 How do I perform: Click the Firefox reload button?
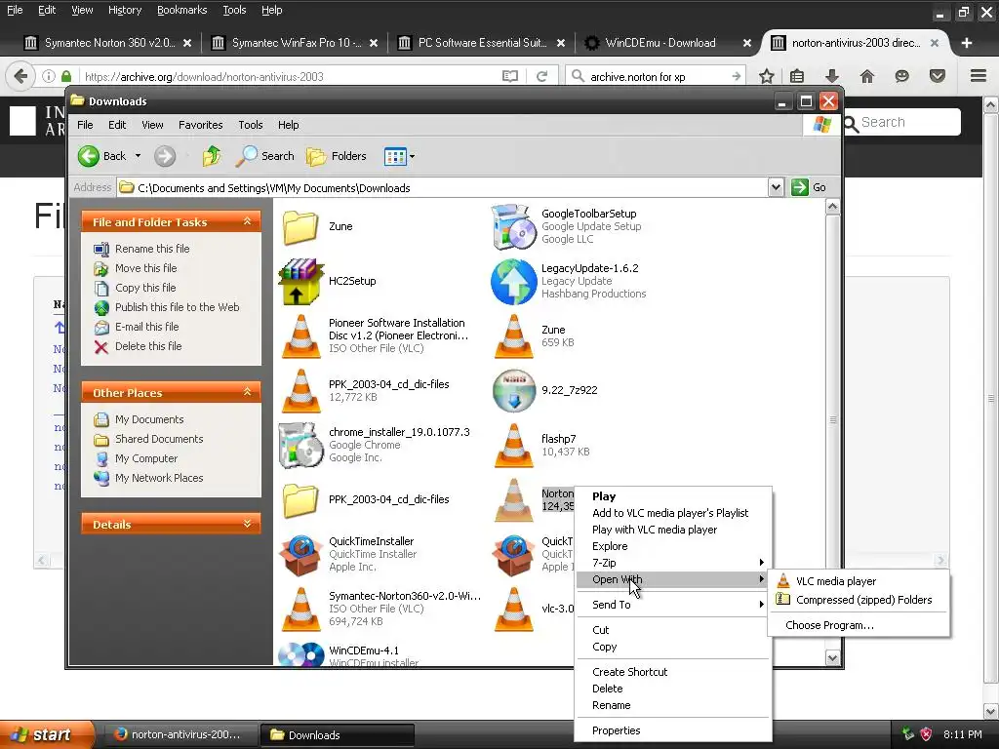tap(542, 76)
